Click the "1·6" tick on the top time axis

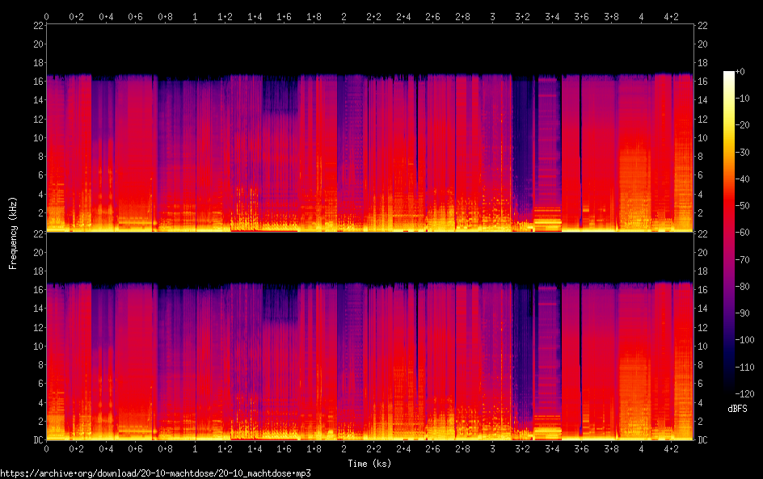285,17
